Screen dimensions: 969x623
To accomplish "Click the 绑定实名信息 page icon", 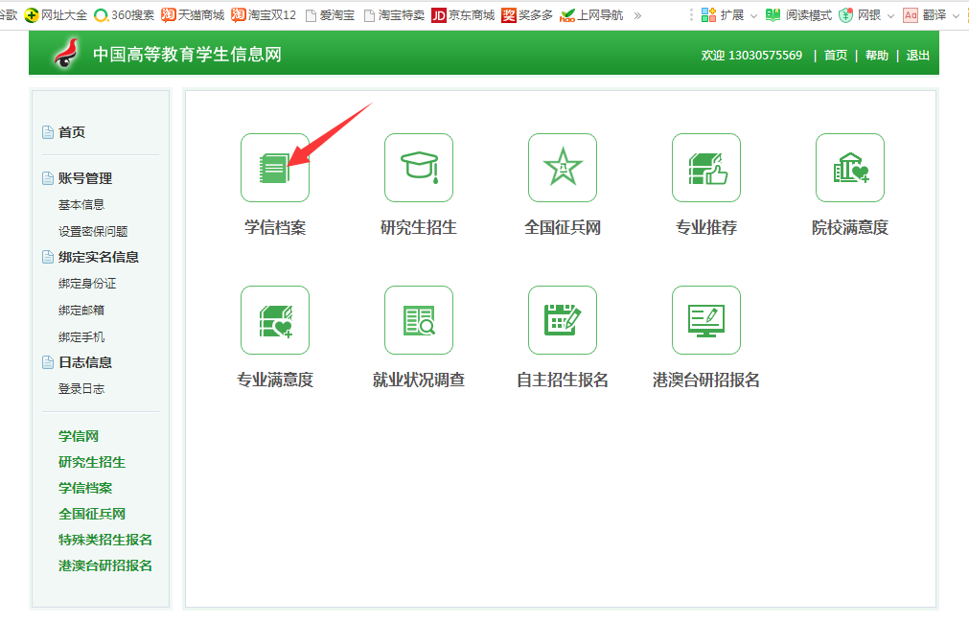I will point(48,257).
